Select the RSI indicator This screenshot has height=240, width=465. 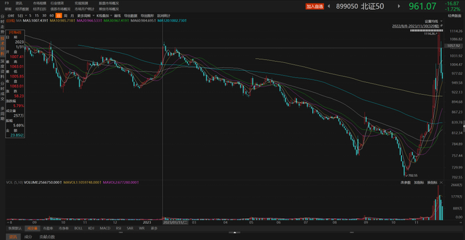click(x=119, y=228)
